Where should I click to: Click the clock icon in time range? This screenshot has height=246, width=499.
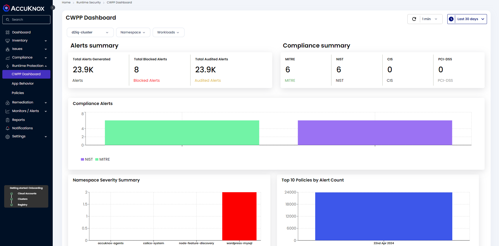click(451, 19)
